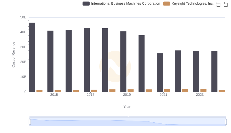The height and width of the screenshot is (133, 231).
Task: Click the Keysight bar for 2022
Action: 185,90
